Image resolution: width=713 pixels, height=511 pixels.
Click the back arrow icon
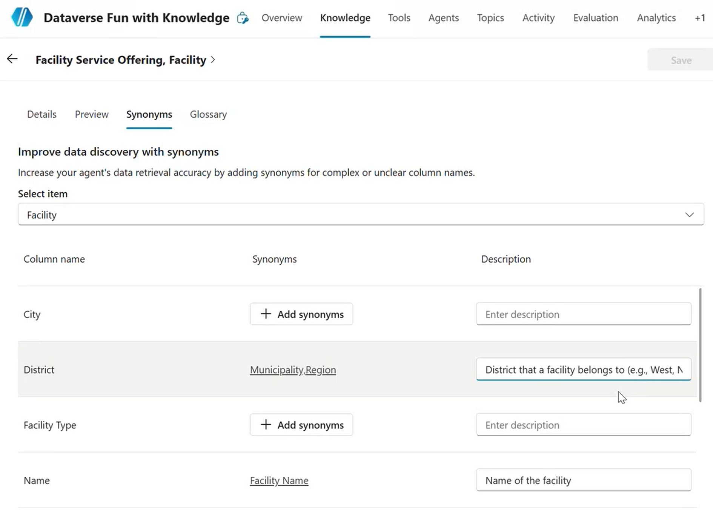pyautogui.click(x=12, y=59)
